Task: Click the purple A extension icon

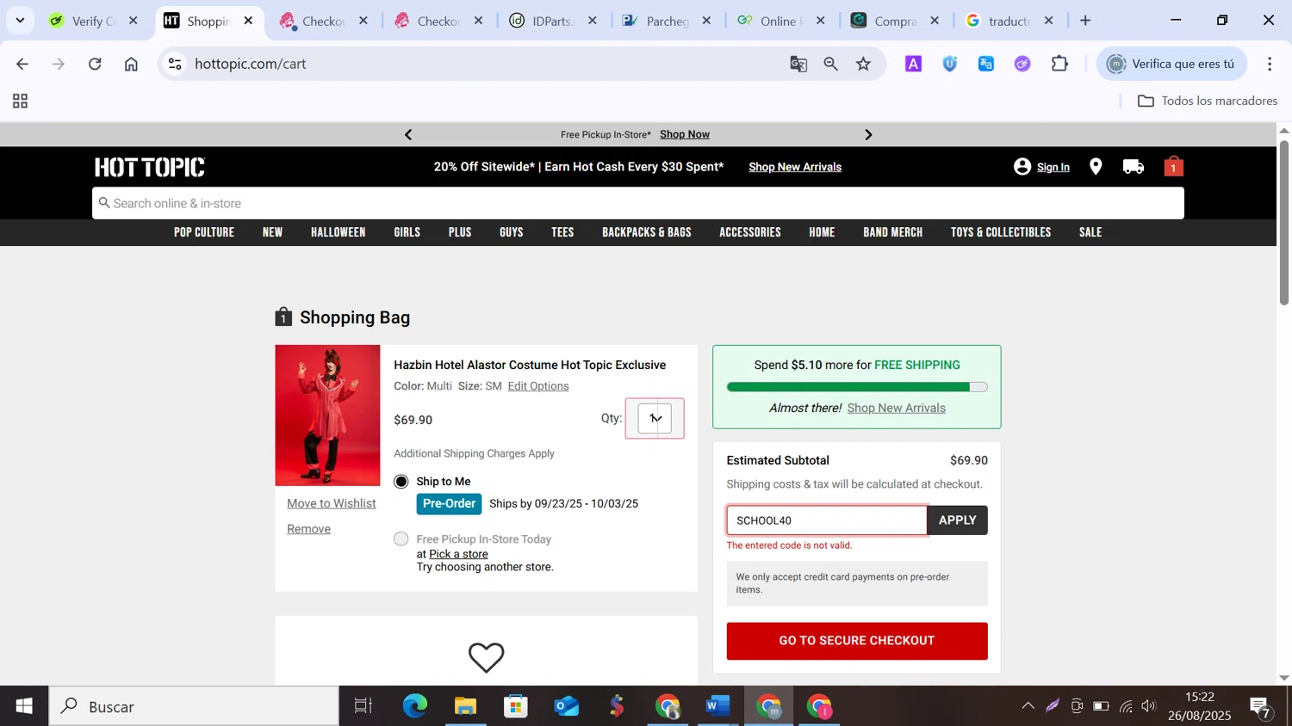Action: point(914,64)
